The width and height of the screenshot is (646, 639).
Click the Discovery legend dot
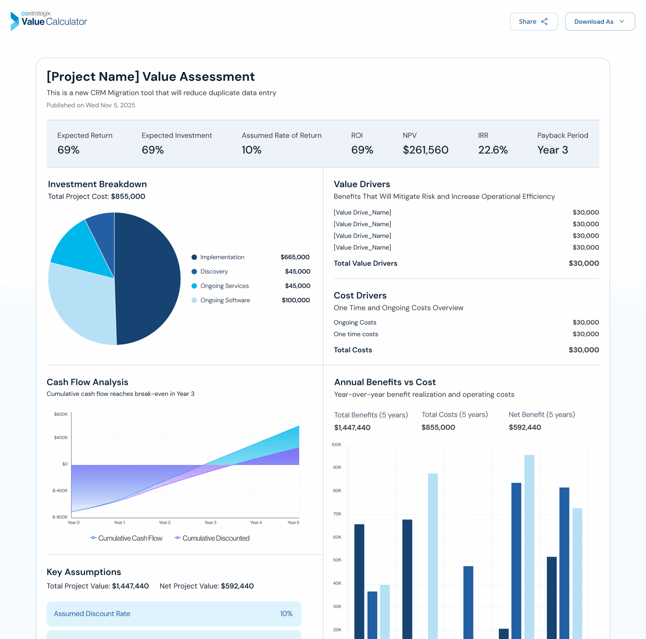coord(194,272)
